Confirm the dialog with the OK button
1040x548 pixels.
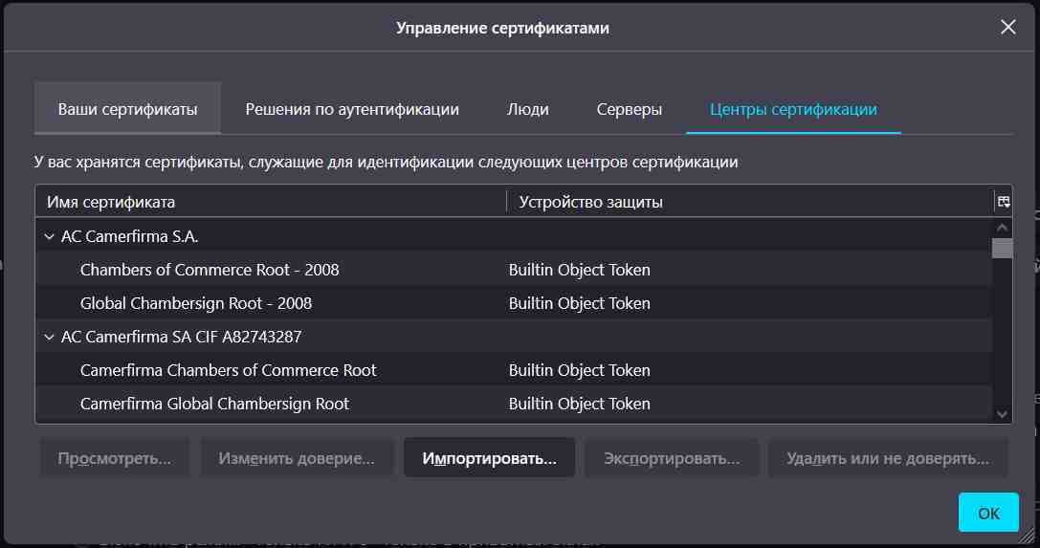988,513
